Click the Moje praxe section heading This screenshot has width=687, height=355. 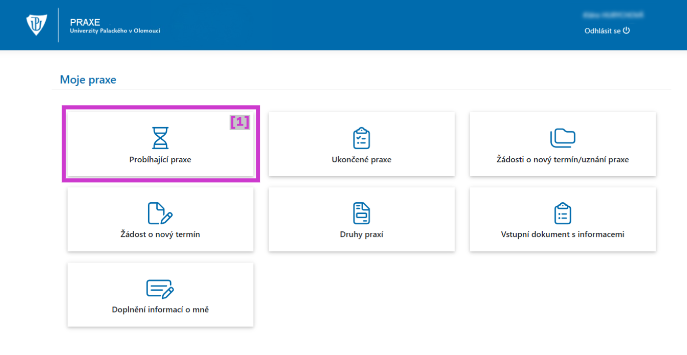click(x=88, y=80)
